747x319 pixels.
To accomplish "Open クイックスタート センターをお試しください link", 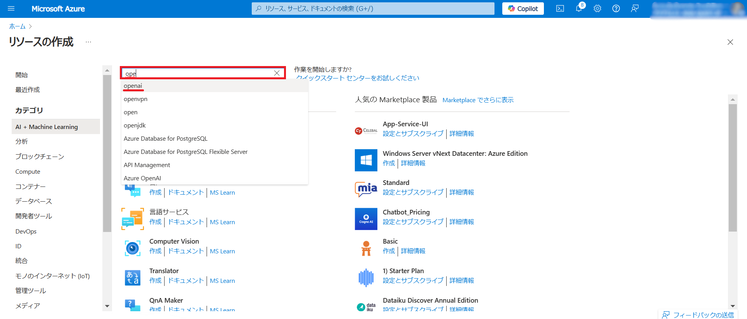I will [357, 78].
